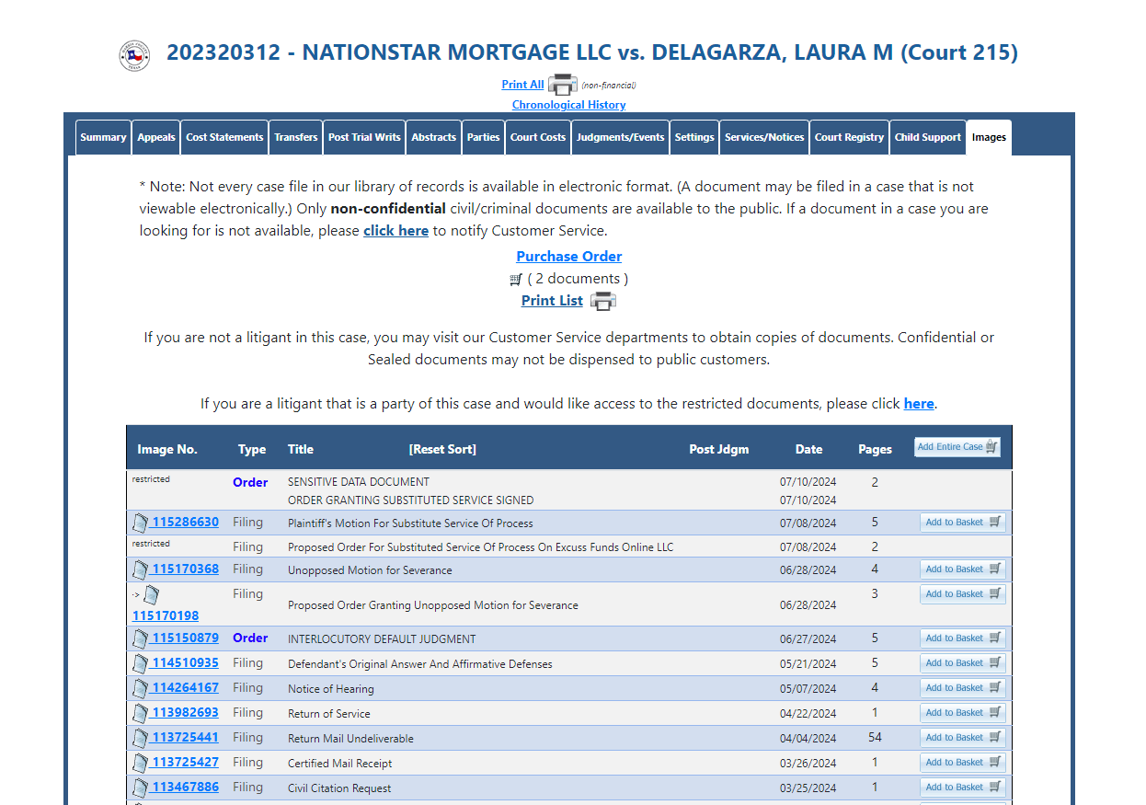Click 'SENSITIVE DATA DOCUMENT' title text
This screenshot has height=805, width=1146.
359,482
